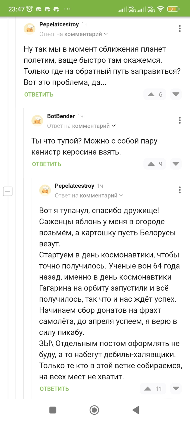The height and width of the screenshot is (422, 190).
Task: Upvote Pepelatcestroy's comment with 6 votes
Action: [x=151, y=94]
